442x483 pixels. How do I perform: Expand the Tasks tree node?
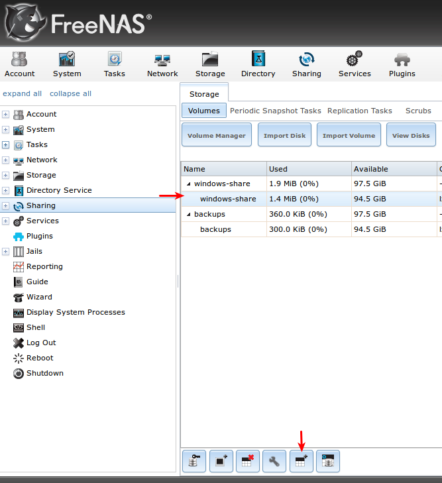pos(5,145)
